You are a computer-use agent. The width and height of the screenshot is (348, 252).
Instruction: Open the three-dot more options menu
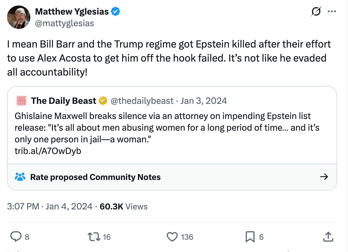[x=332, y=12]
